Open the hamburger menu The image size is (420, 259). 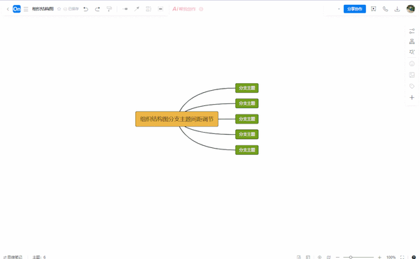click(26, 9)
